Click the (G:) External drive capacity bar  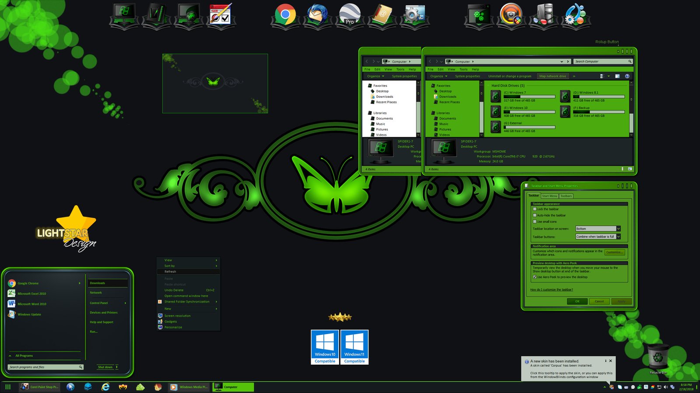(529, 127)
